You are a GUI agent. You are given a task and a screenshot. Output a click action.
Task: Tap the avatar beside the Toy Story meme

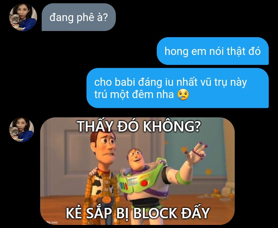coord(22,130)
